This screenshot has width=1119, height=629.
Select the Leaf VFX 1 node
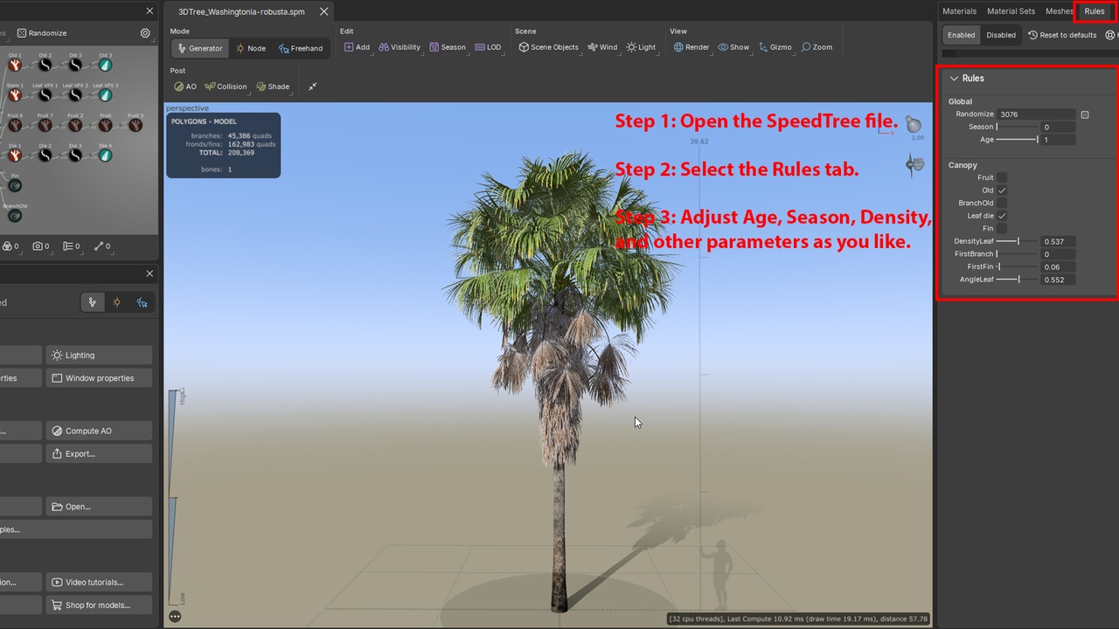[x=45, y=95]
